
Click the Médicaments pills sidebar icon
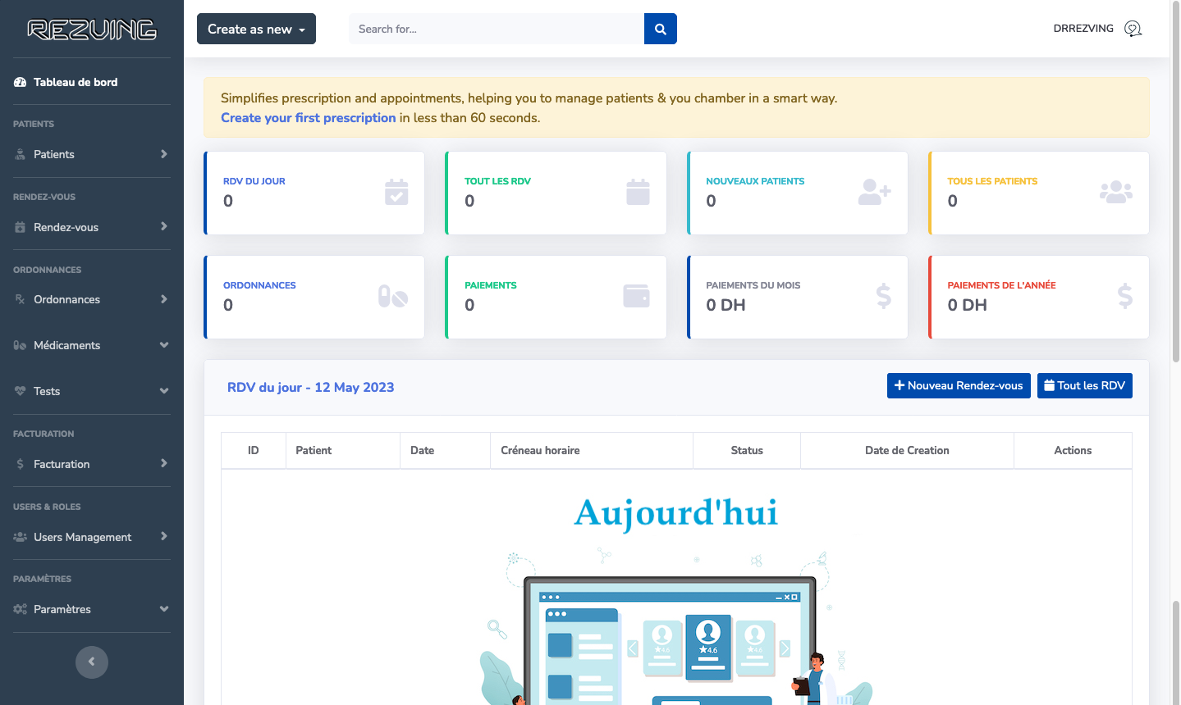[x=20, y=345]
